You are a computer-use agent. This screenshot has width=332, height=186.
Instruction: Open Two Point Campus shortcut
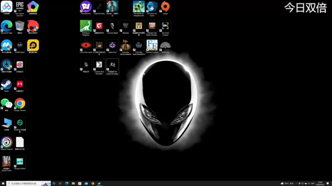pyautogui.click(x=165, y=28)
